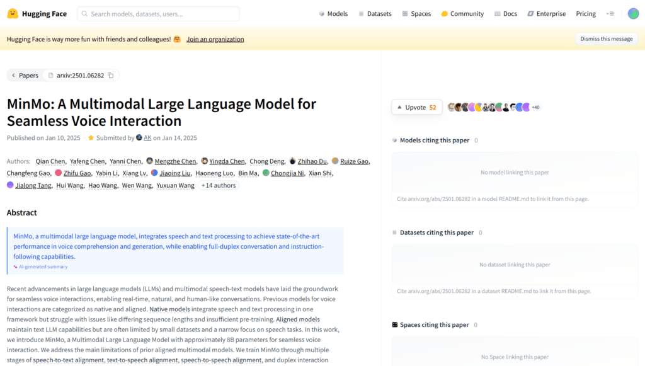Click submitter AK's avatar icon
645x366 pixels.
point(139,138)
